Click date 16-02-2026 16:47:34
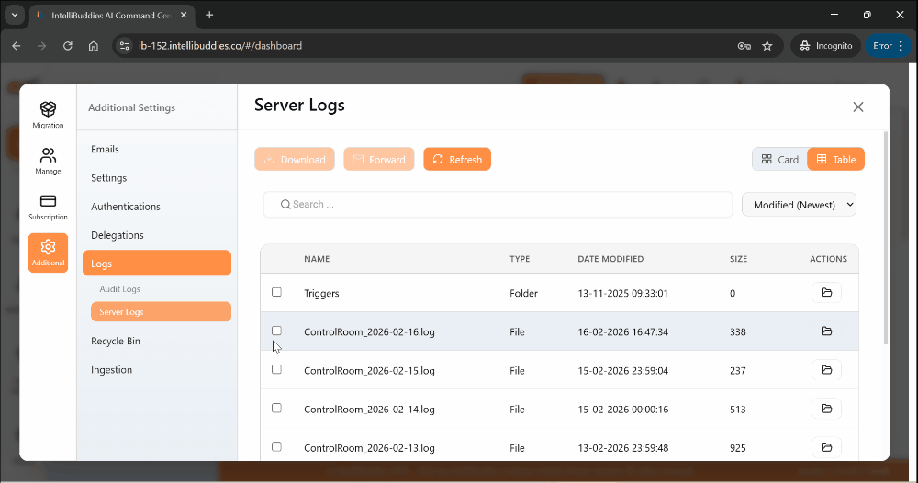 coord(623,332)
